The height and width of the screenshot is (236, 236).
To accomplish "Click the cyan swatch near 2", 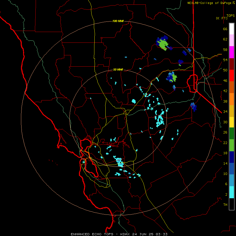I will [x=232, y=192].
